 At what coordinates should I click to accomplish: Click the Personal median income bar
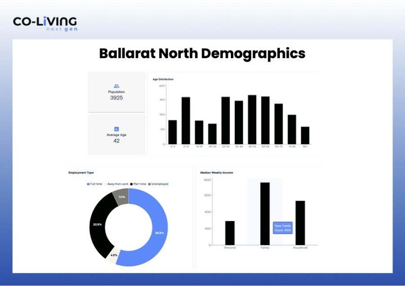click(x=229, y=233)
